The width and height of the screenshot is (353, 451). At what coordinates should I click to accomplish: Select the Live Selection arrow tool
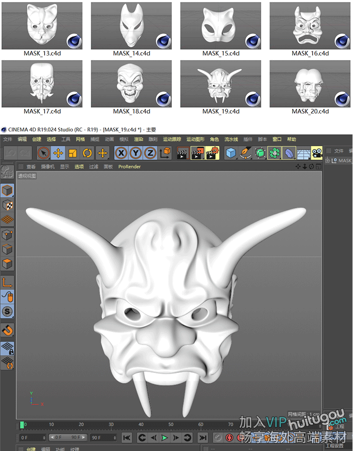click(x=43, y=153)
